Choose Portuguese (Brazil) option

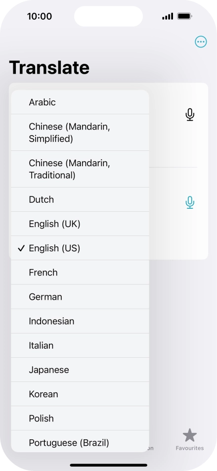point(80,441)
